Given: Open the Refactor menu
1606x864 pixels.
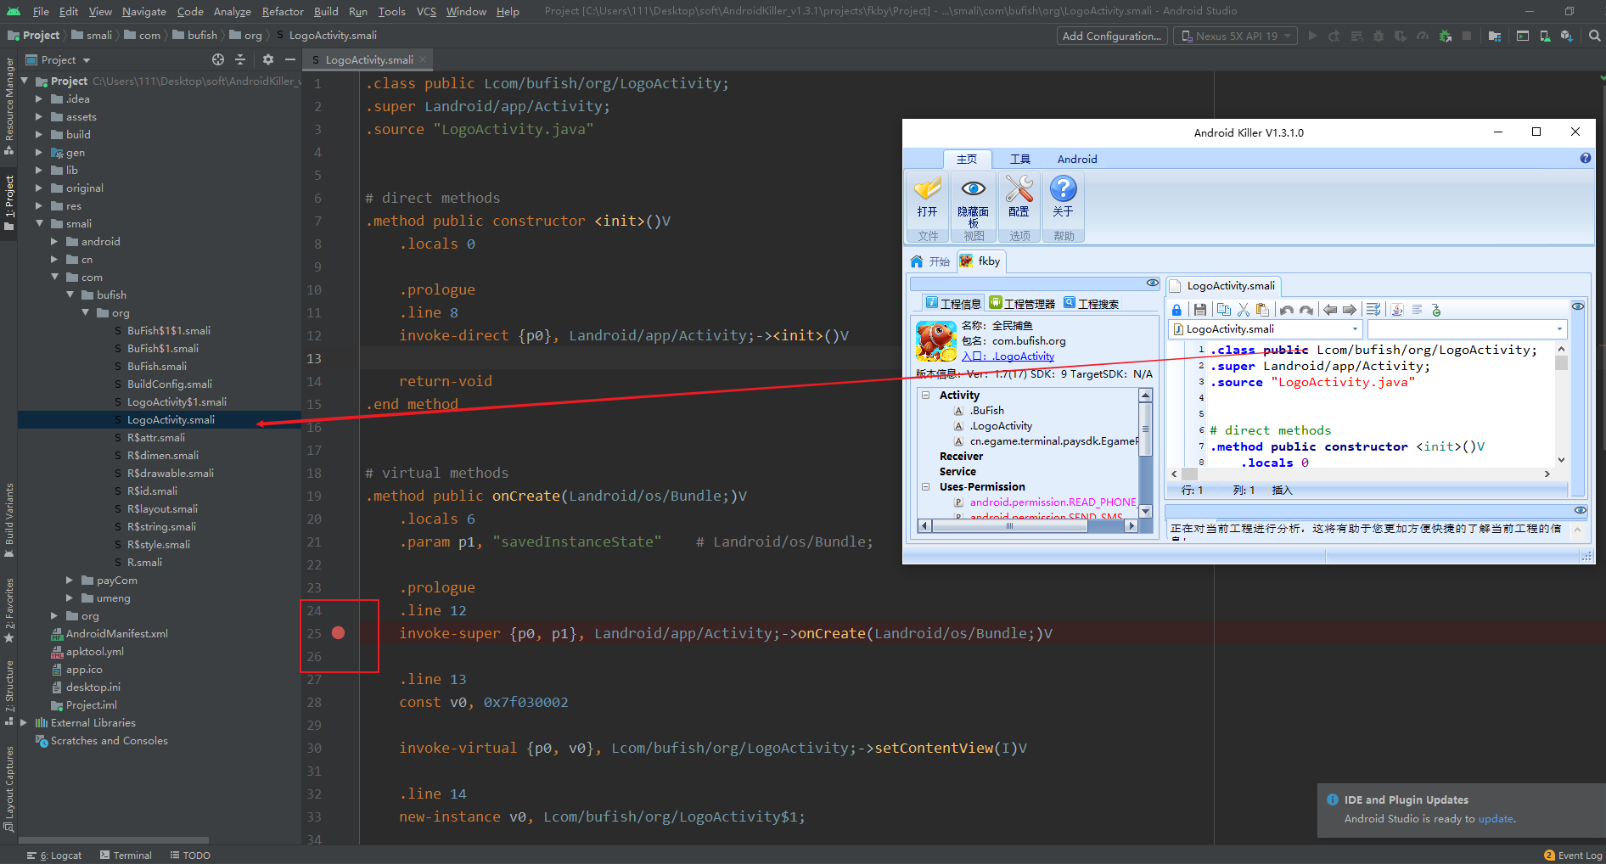Looking at the screenshot, I should coord(282,11).
